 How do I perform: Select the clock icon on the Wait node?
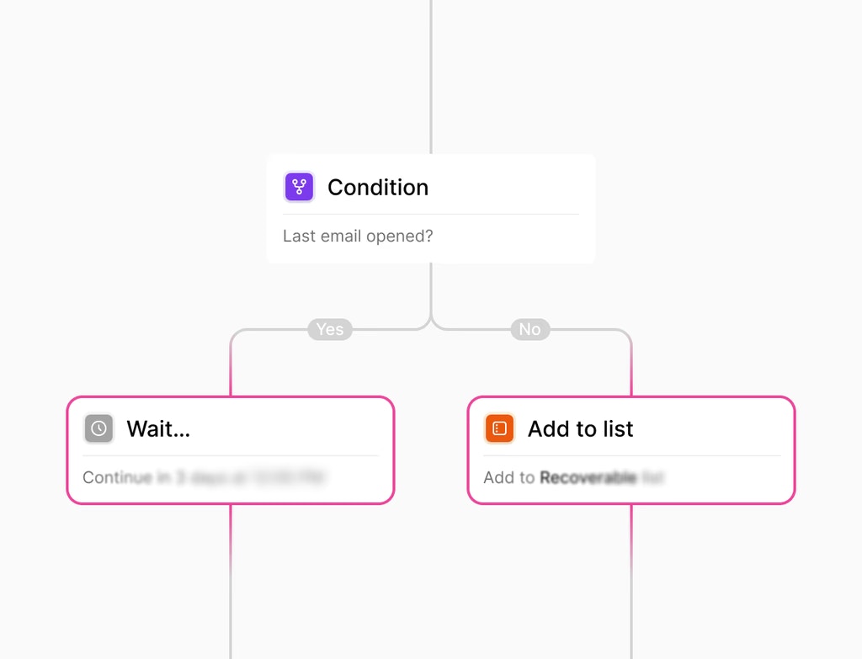98,428
